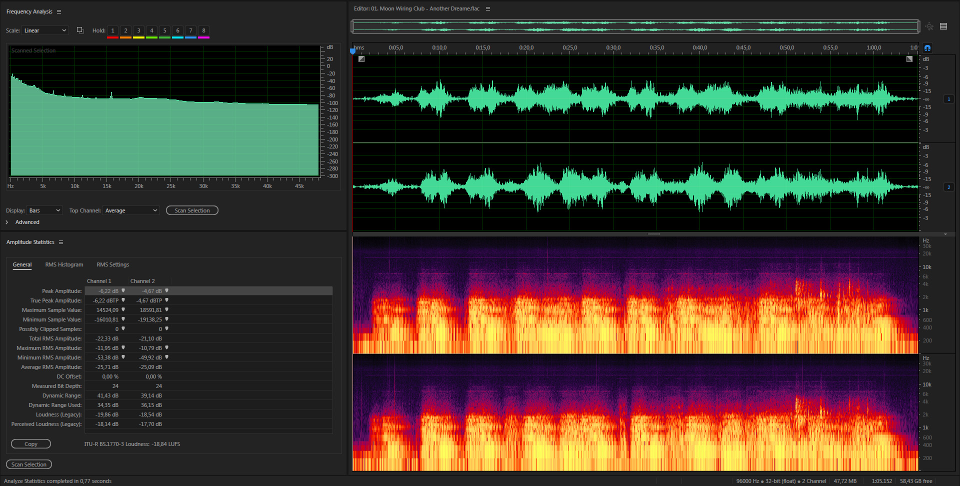Toggle the blue snapping magnet icon

(x=927, y=48)
